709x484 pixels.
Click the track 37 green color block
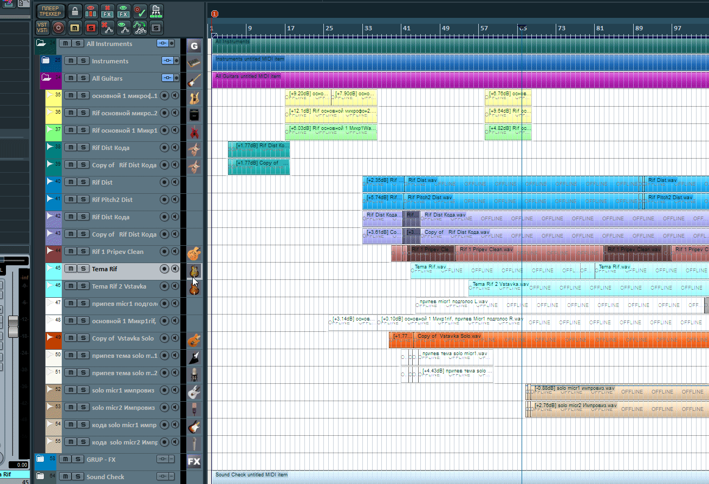(x=53, y=132)
